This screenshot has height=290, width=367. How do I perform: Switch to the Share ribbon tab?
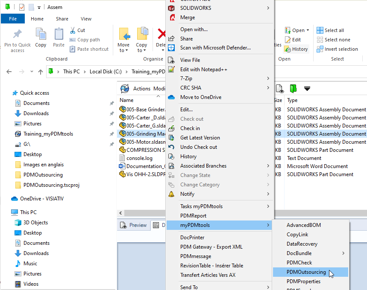tap(62, 19)
